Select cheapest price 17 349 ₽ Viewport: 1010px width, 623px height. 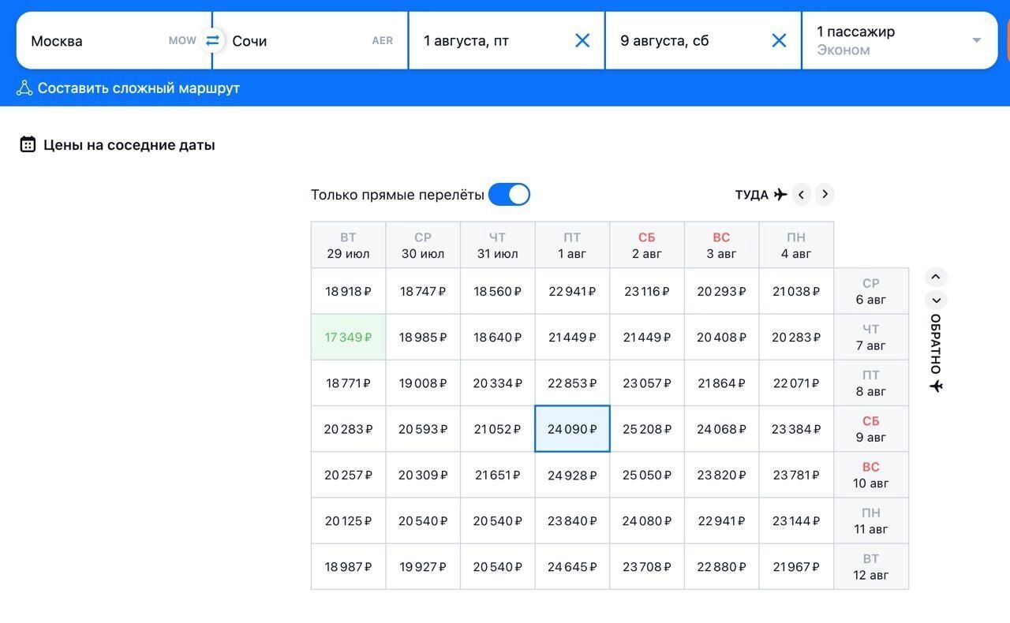(348, 338)
